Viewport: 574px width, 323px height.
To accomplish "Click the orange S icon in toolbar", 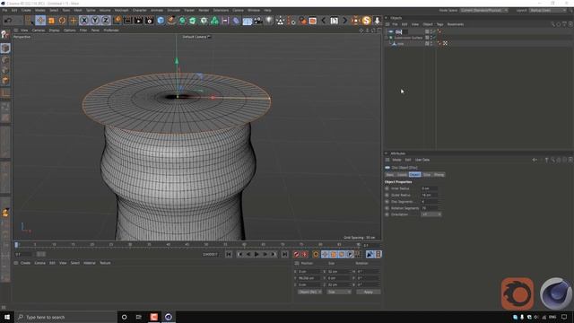I will (367, 21).
